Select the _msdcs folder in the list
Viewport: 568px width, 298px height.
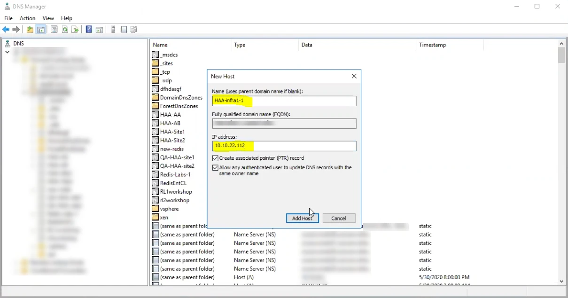pos(165,55)
